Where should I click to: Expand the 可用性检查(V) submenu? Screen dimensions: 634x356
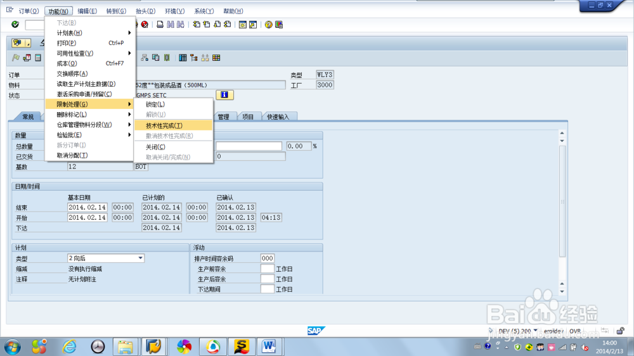click(90, 53)
